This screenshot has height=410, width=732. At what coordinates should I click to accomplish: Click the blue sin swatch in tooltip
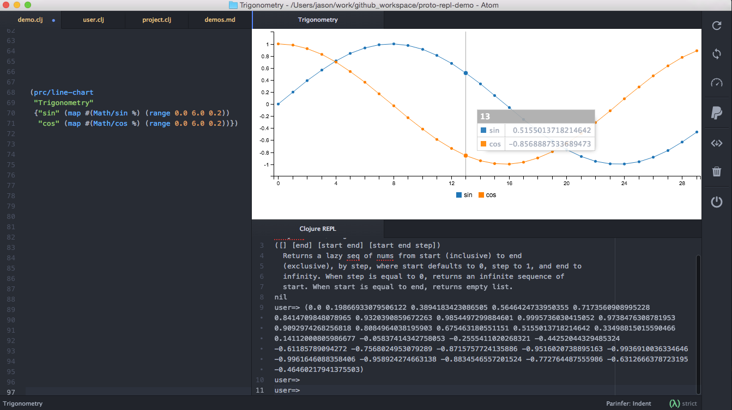(x=483, y=131)
